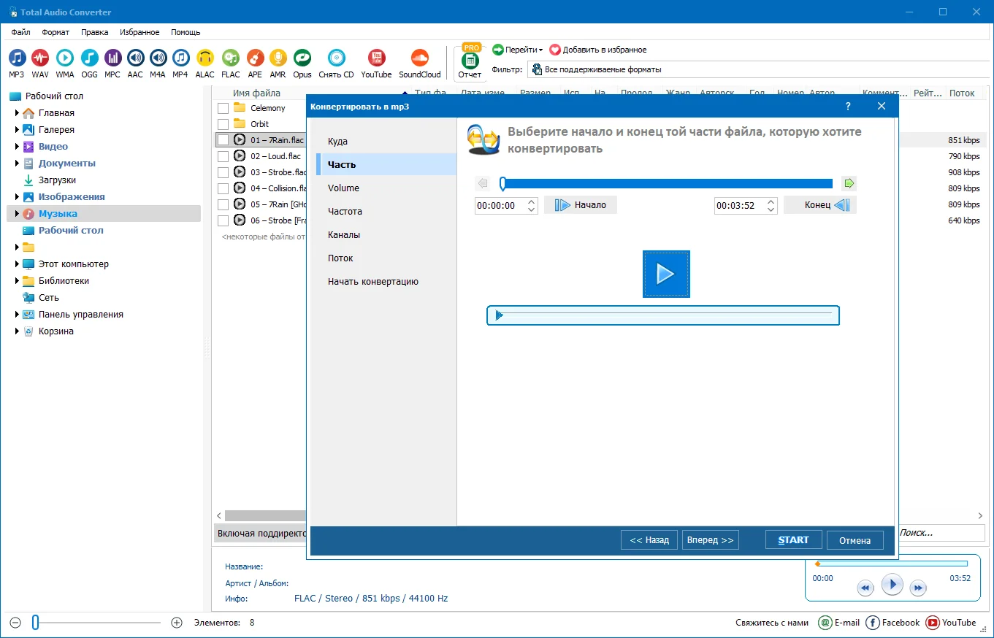Tick the Celemony folder checkbox
Image resolution: width=994 pixels, height=638 pixels.
point(223,108)
